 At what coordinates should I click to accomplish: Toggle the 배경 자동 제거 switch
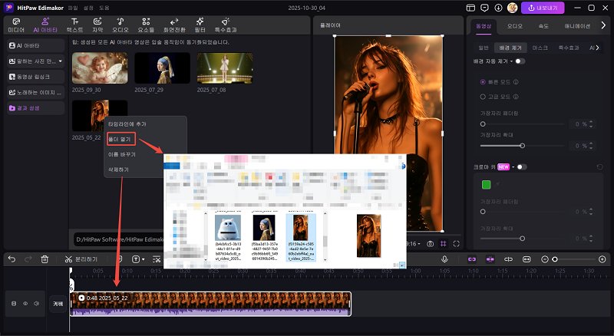pos(520,61)
